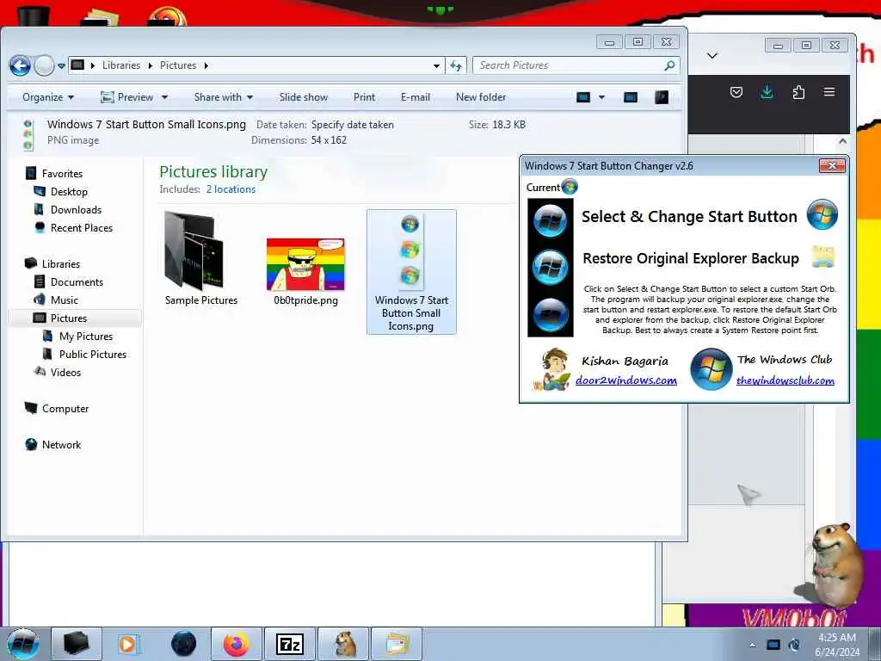Click the Firefox Pocket icon
The width and height of the screenshot is (881, 661).
point(736,92)
